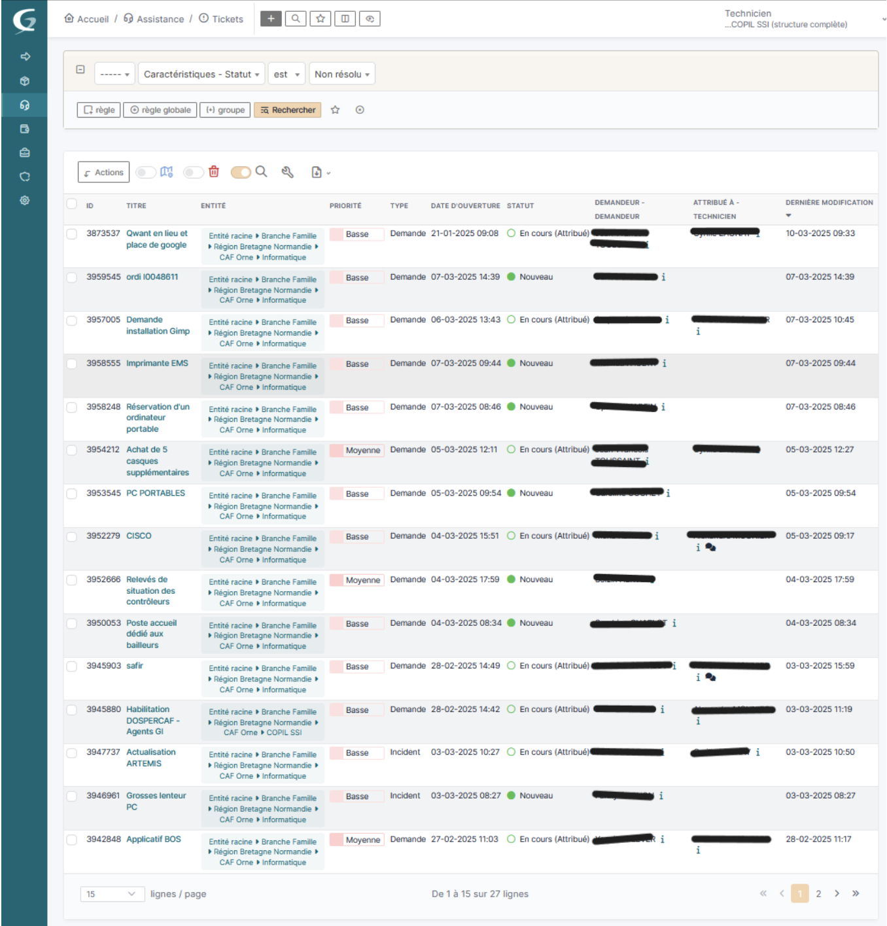Viewport: 887px width, 926px height.
Task: Click the star saved searches header icon
Action: (321, 19)
